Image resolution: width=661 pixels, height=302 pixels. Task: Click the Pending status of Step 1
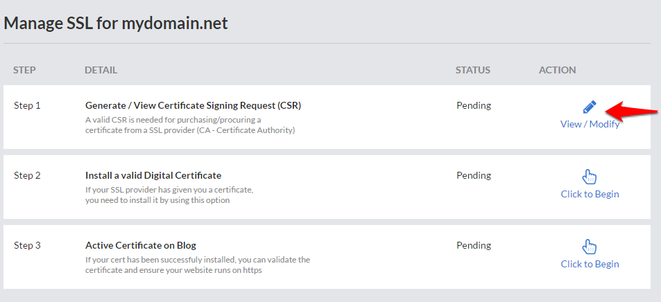[474, 106]
